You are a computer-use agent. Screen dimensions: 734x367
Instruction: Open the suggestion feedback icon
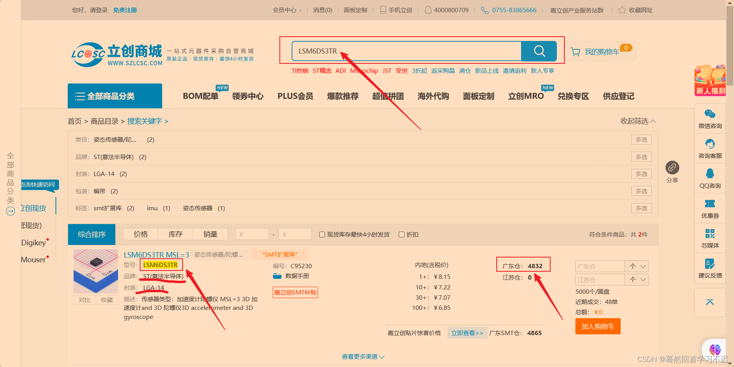[710, 263]
